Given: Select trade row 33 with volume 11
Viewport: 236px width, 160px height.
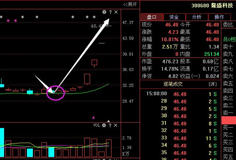Looking at the screenshot, I should (181, 138).
